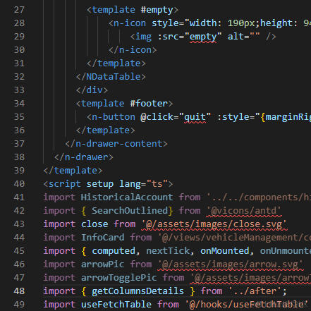The image size is (311, 311).
Task: Click line number 32 in the gutter
Action: point(19,77)
